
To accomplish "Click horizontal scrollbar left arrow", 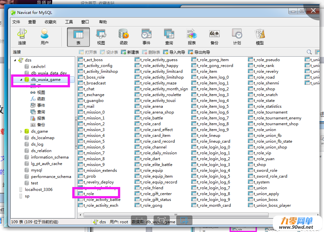I will 80,215.
